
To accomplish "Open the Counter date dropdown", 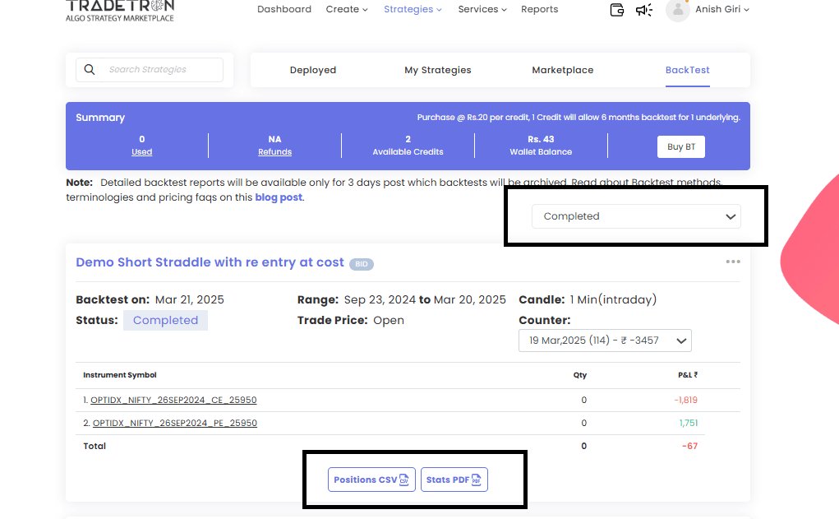I will tap(605, 341).
